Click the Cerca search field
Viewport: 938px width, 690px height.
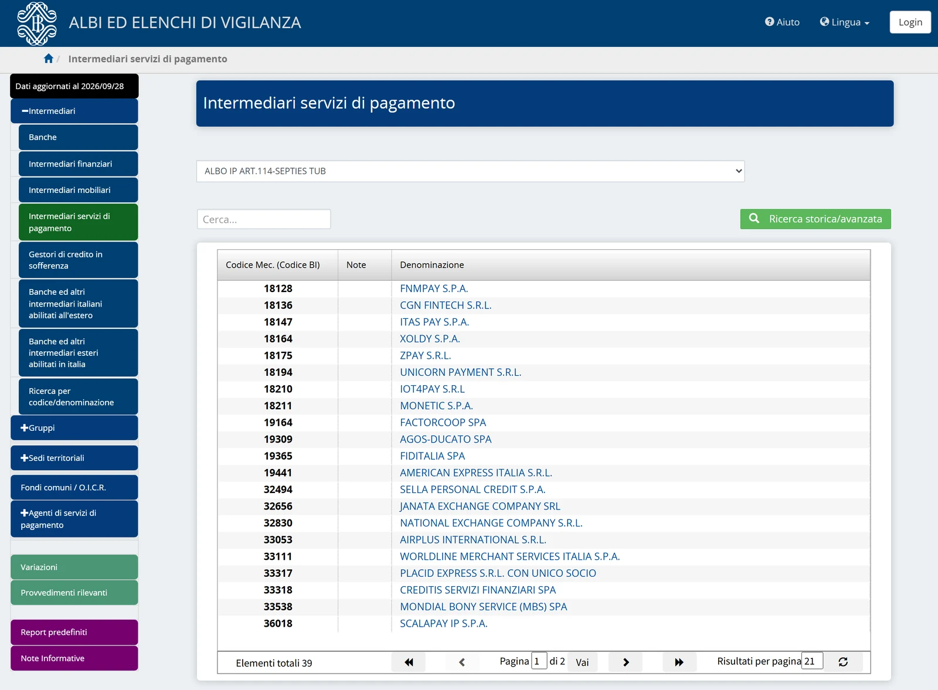264,219
